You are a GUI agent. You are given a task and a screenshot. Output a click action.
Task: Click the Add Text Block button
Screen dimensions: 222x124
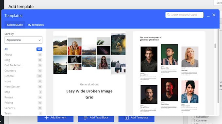point(96,118)
